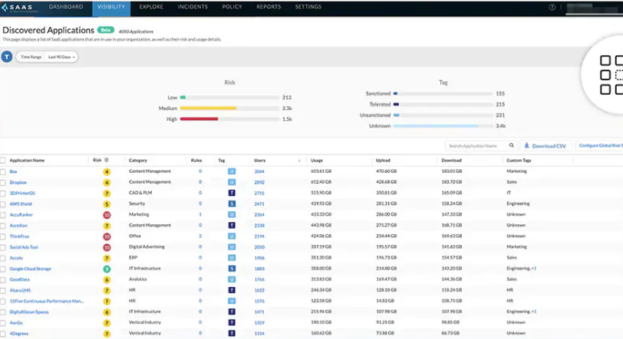This screenshot has height=339, width=623.
Task: Open the 15Five Continuous Performance link
Action: click(47, 302)
